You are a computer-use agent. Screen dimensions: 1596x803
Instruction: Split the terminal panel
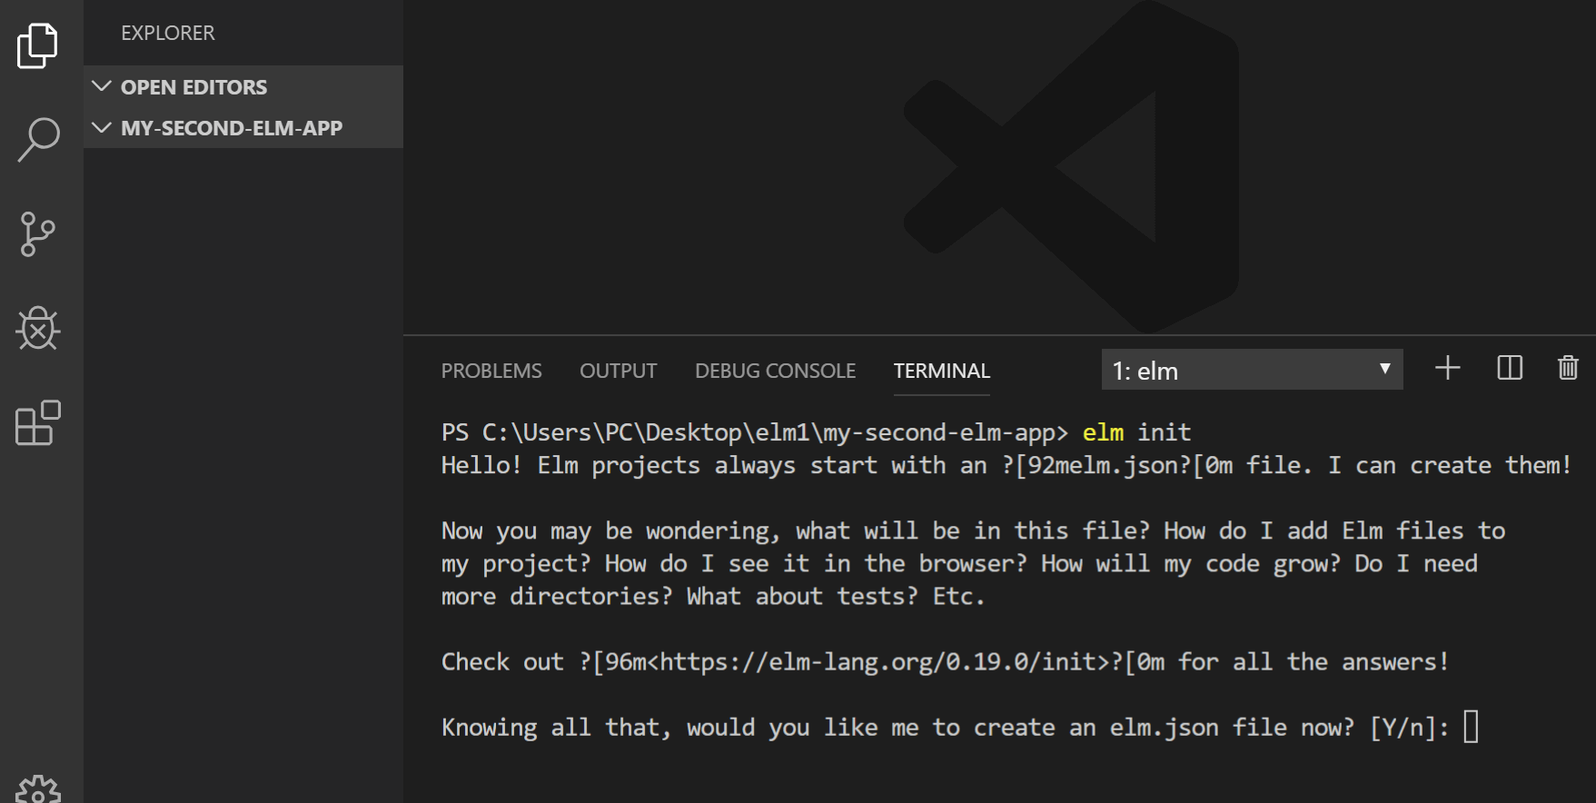coord(1510,368)
